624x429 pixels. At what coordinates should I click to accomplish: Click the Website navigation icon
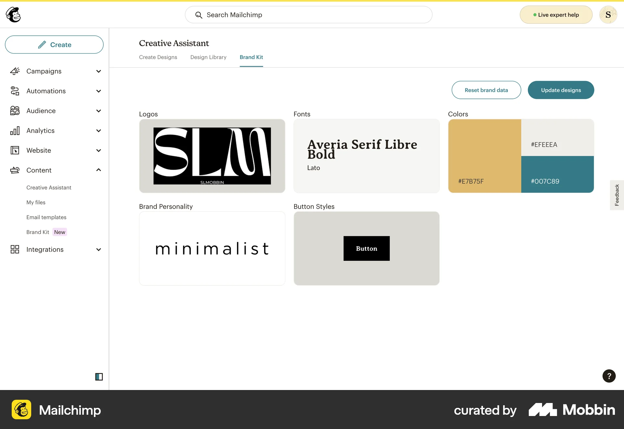pos(15,150)
